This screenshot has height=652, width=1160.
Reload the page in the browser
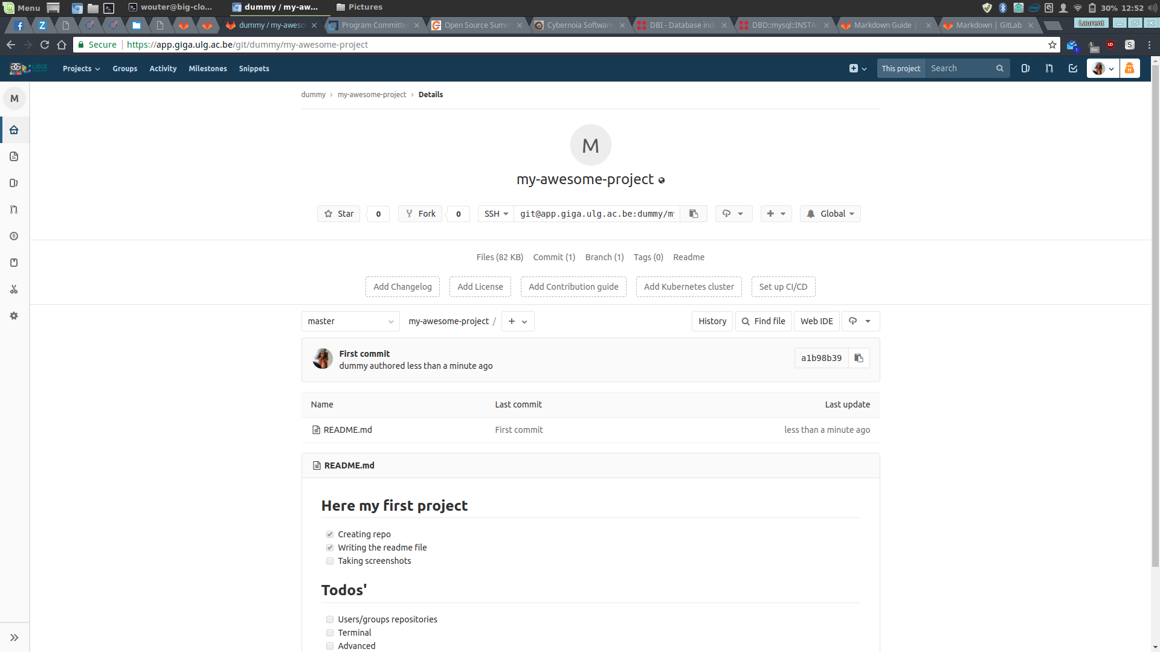tap(45, 45)
